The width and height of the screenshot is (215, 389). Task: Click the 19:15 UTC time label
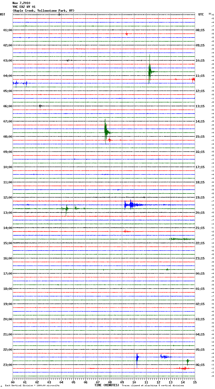click(200, 198)
